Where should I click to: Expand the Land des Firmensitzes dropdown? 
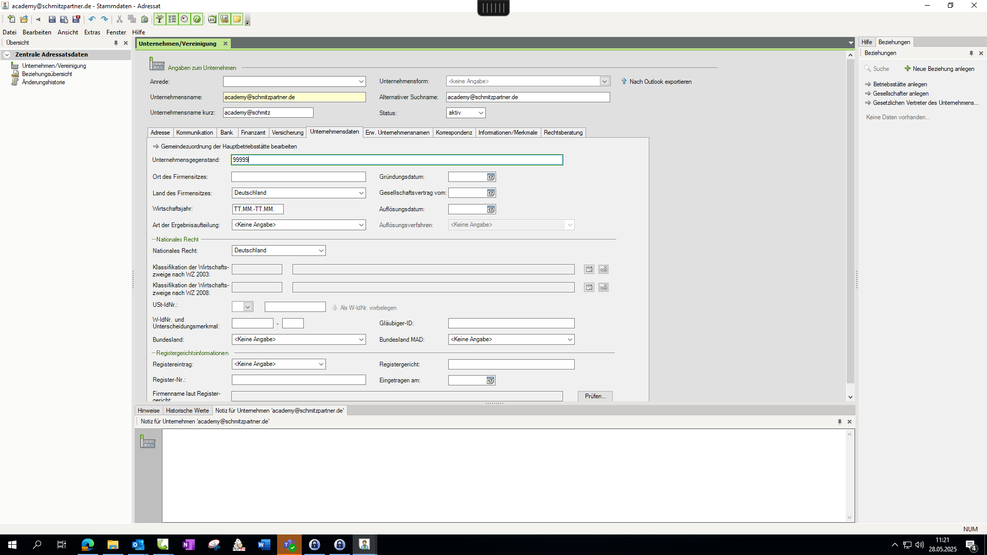(x=361, y=193)
